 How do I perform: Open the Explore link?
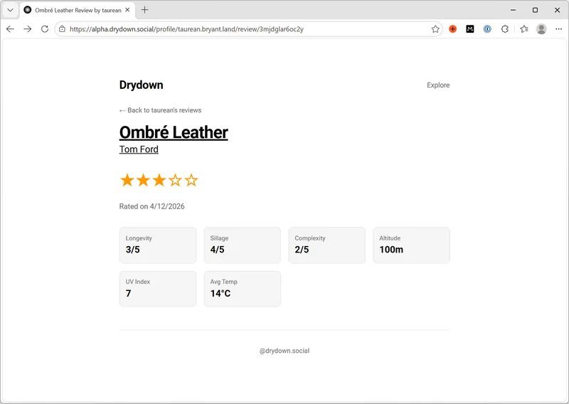[438, 85]
